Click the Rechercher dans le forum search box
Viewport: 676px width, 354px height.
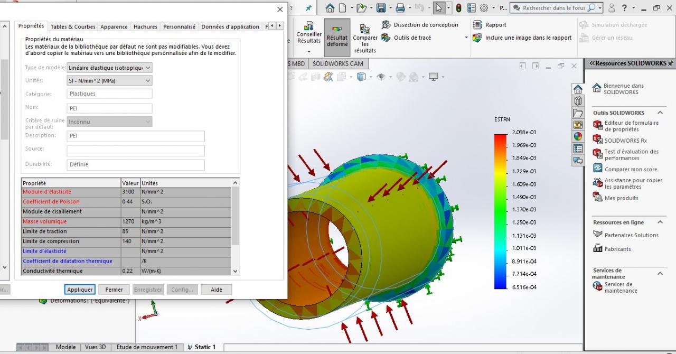click(552, 8)
